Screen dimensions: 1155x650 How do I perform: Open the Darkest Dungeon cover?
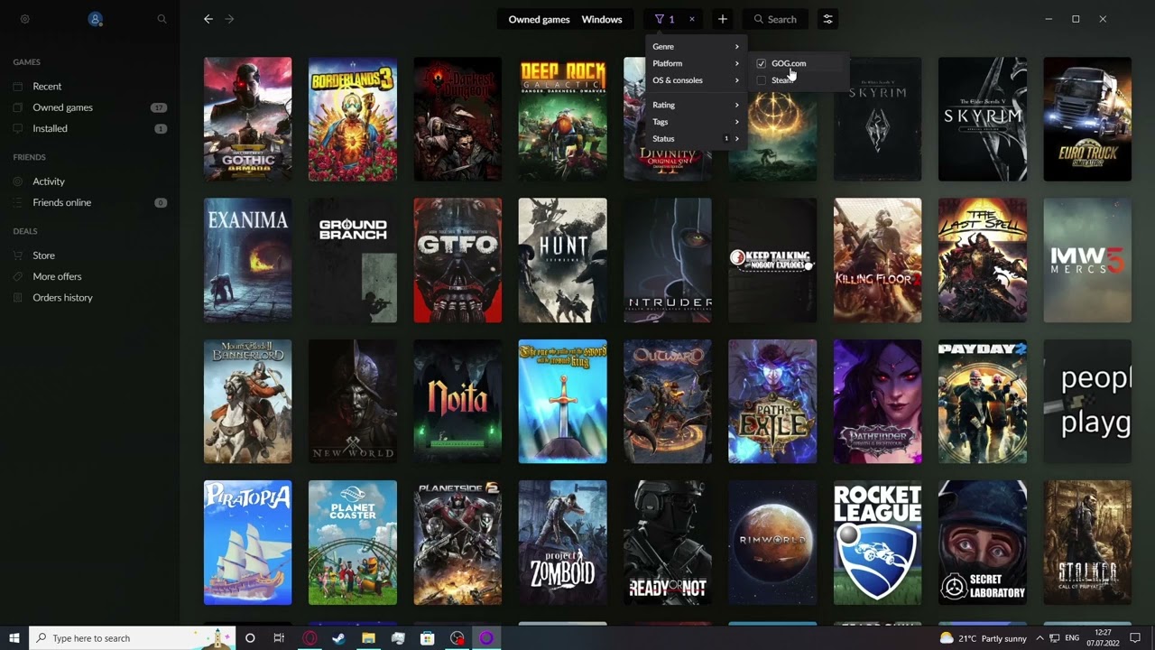[x=457, y=119]
